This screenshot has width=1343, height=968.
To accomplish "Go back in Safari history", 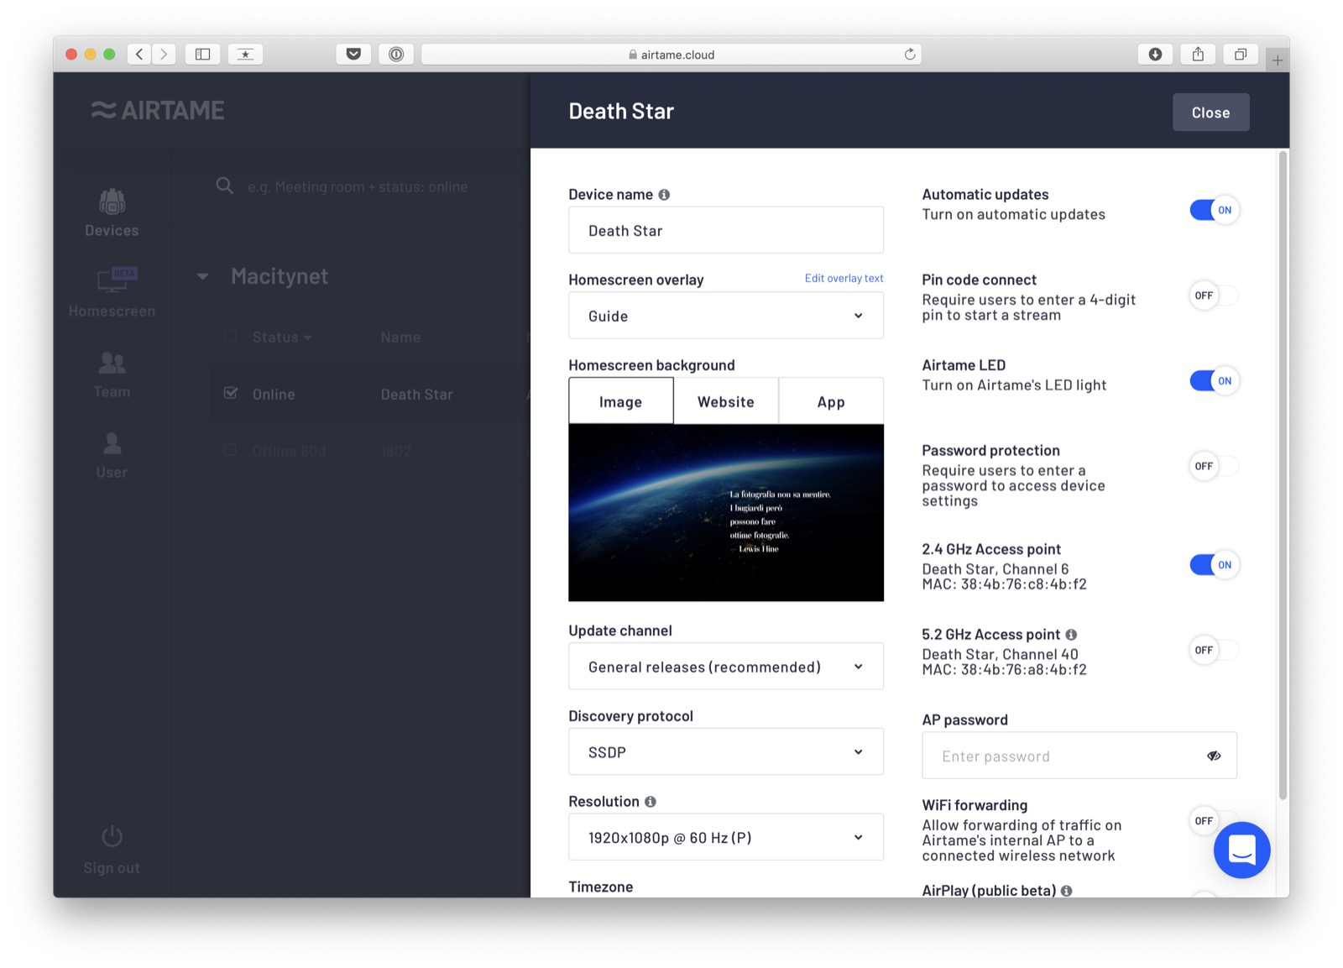I will pos(139,55).
